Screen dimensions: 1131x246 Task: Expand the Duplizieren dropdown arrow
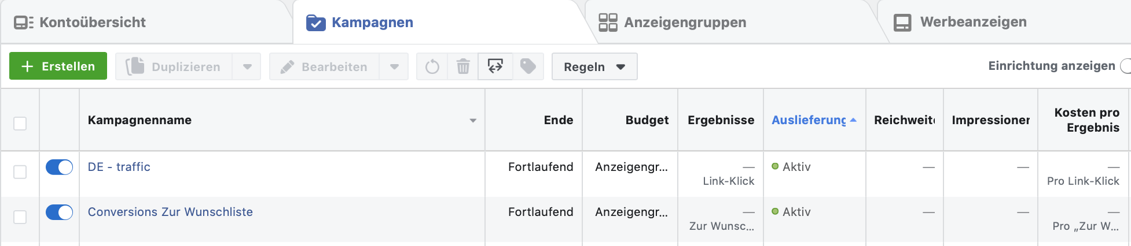(x=247, y=66)
